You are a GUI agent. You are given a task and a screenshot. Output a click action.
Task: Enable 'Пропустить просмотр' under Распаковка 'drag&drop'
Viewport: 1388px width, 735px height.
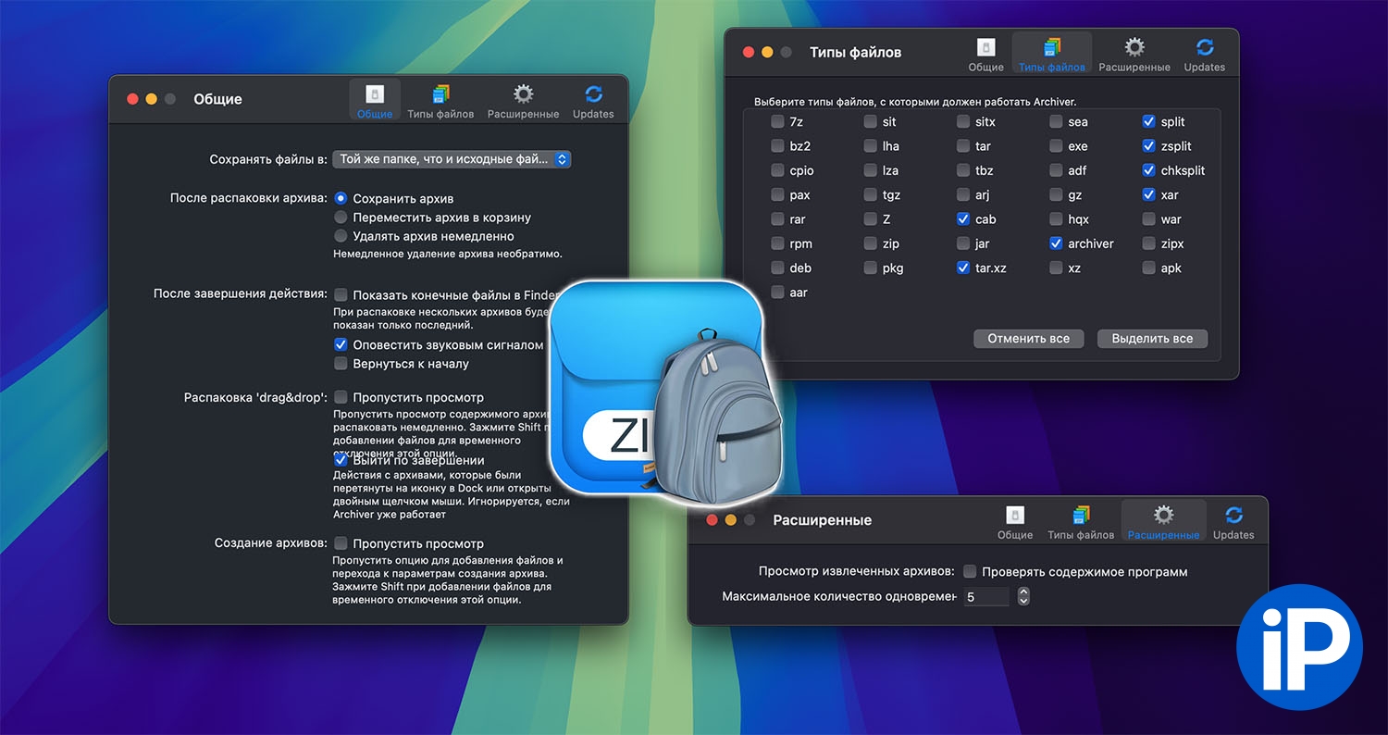pos(341,397)
